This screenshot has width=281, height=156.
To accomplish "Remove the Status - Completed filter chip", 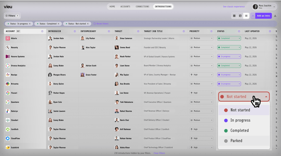I will tap(58, 23).
